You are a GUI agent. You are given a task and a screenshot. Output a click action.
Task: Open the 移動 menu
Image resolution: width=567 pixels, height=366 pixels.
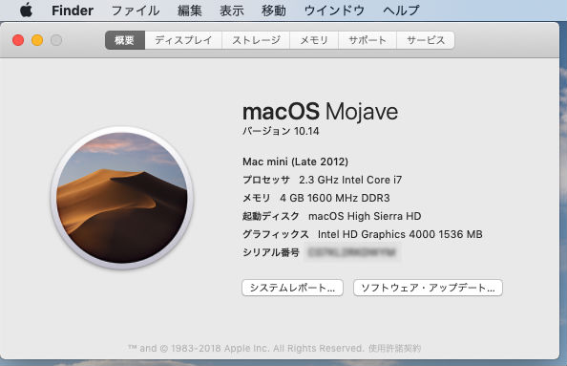pos(274,11)
